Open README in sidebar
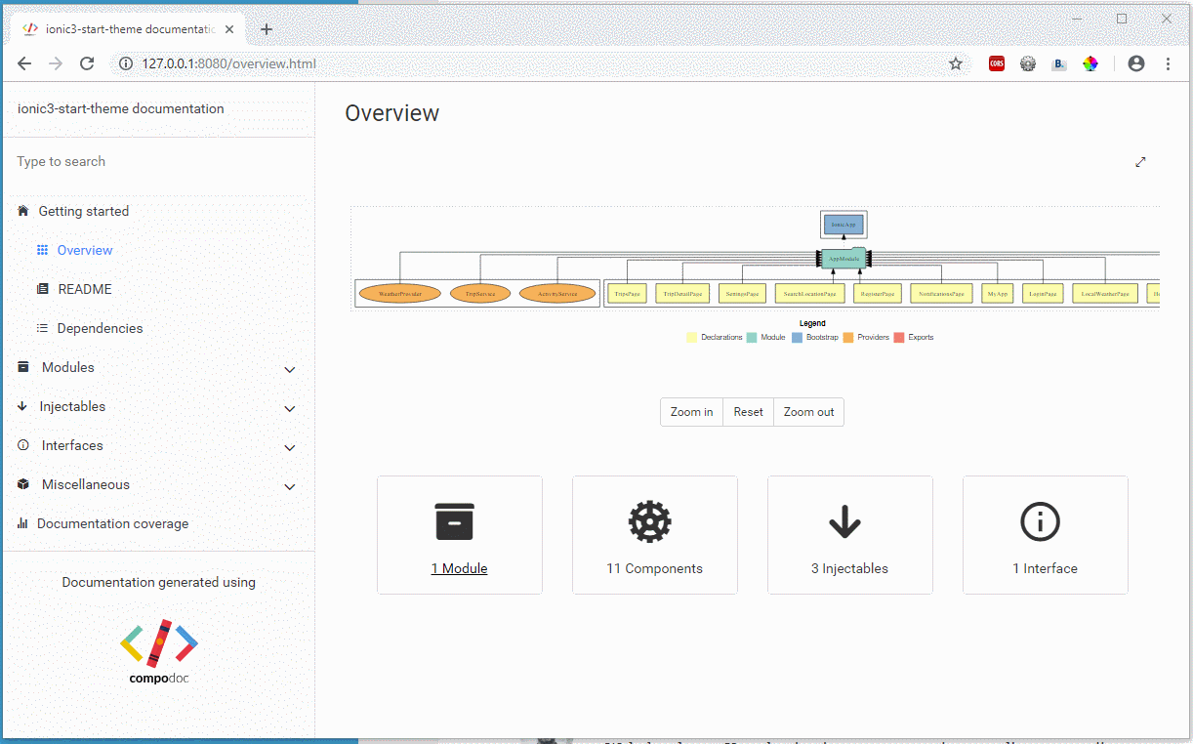Screen dimensions: 1193x744 (x=84, y=289)
